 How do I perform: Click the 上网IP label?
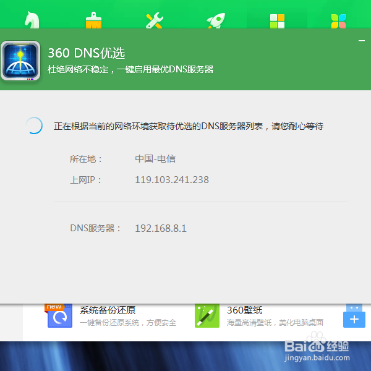click(86, 180)
